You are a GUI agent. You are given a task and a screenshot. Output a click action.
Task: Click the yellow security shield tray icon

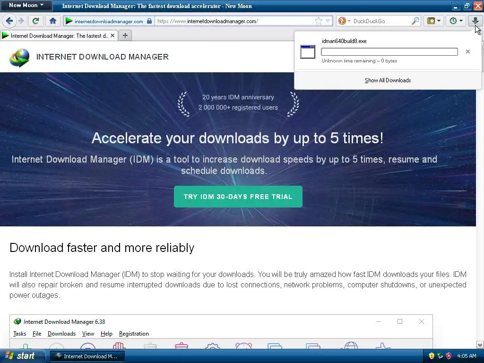point(432,356)
